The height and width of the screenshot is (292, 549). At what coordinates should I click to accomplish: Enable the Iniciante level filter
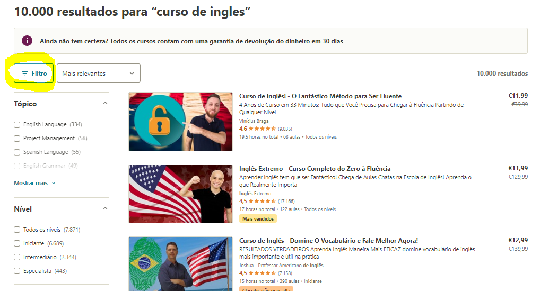pyautogui.click(x=17, y=243)
